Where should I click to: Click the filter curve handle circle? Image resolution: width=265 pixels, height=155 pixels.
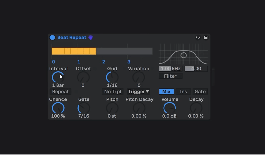(x=184, y=55)
